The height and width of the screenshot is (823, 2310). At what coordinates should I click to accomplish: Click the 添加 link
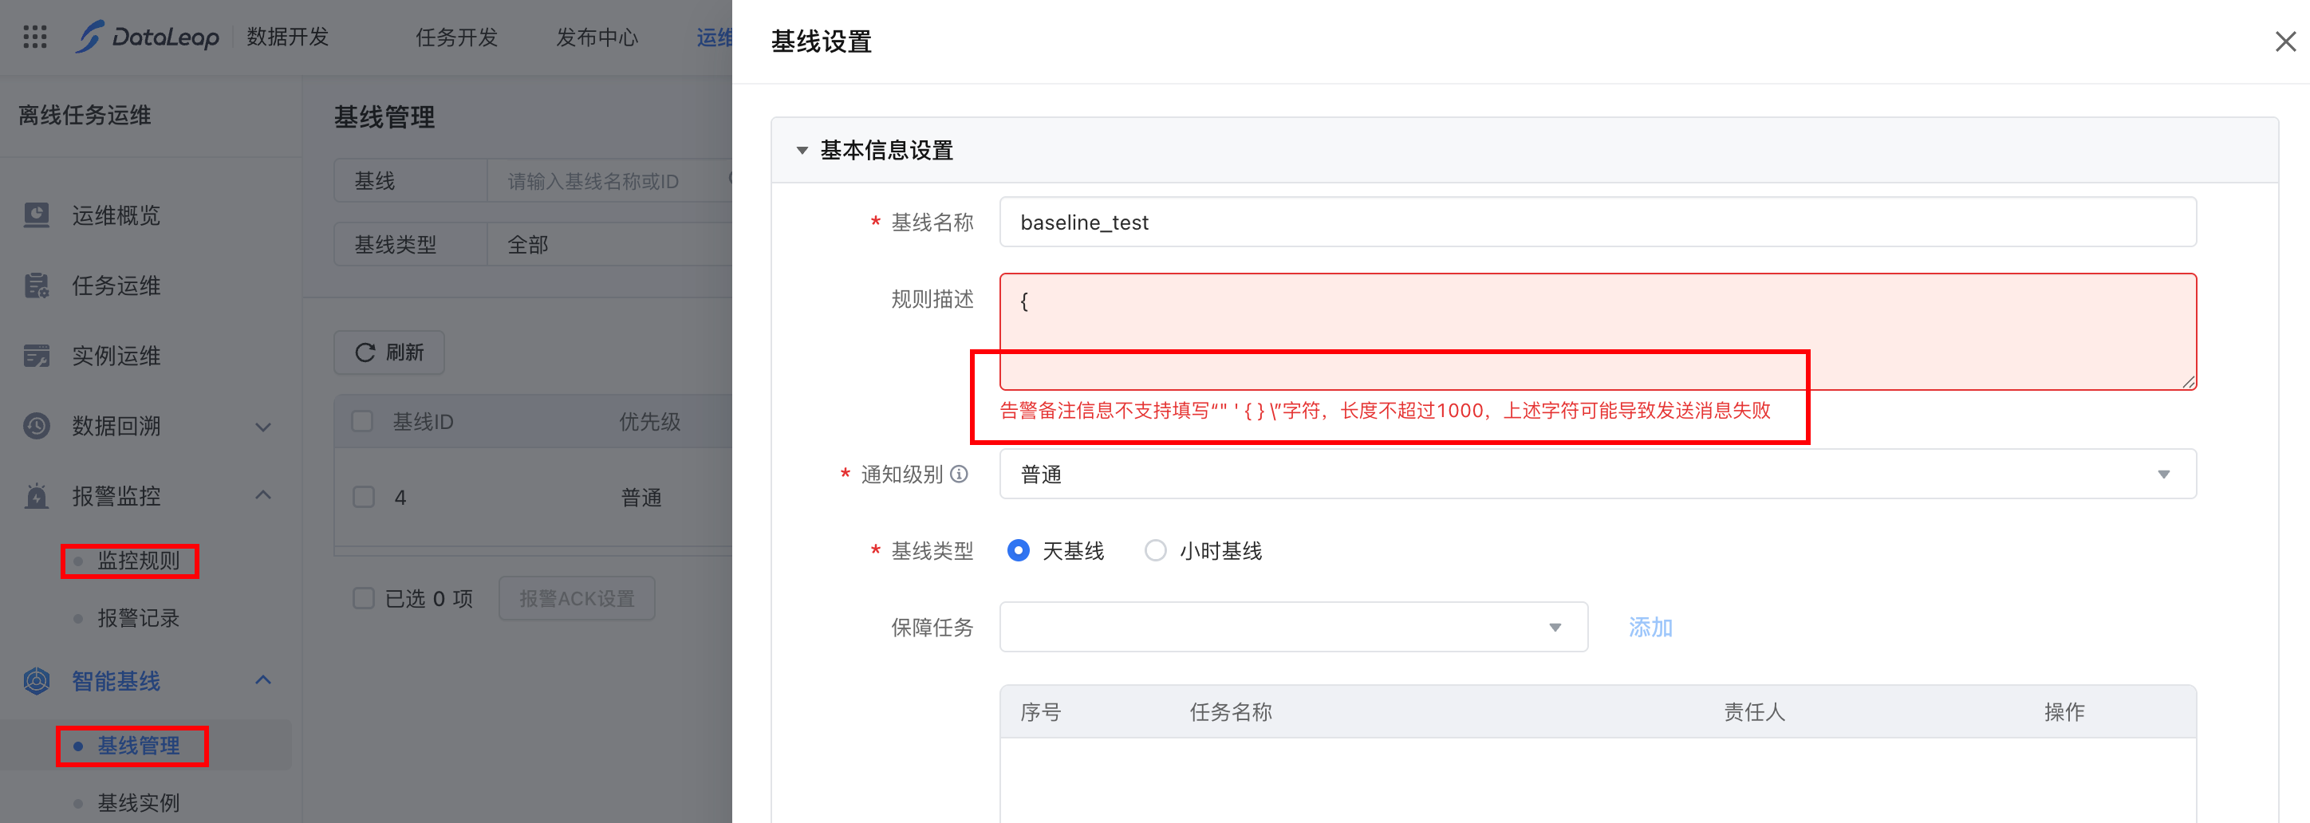(x=1650, y=627)
